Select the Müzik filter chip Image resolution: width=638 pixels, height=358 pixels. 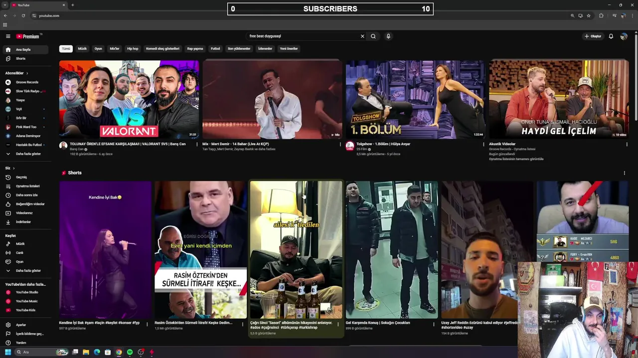point(82,49)
